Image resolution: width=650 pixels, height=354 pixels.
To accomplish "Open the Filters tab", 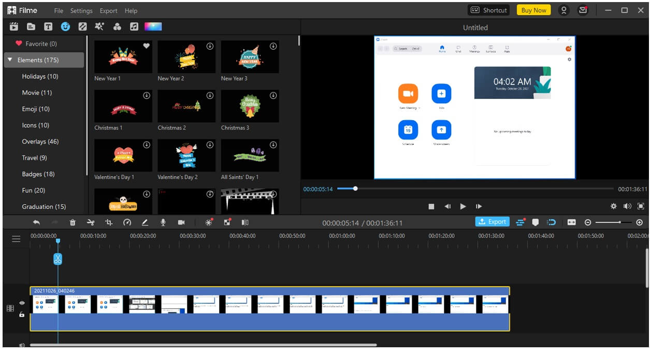I will tap(117, 26).
